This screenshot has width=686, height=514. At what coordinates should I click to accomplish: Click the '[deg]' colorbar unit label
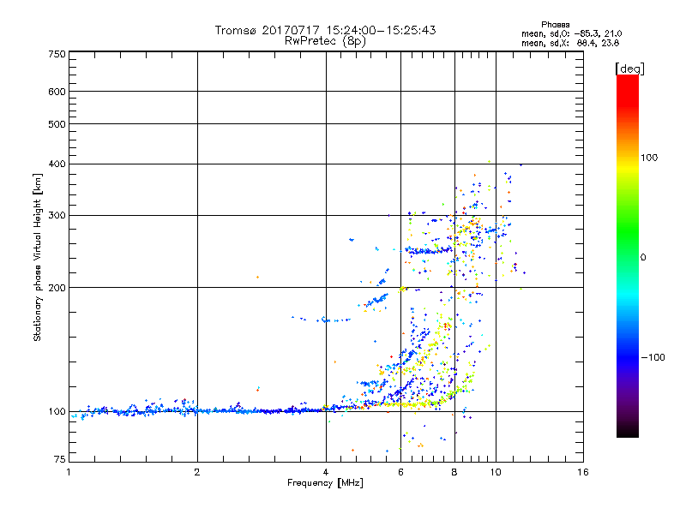pyautogui.click(x=629, y=69)
